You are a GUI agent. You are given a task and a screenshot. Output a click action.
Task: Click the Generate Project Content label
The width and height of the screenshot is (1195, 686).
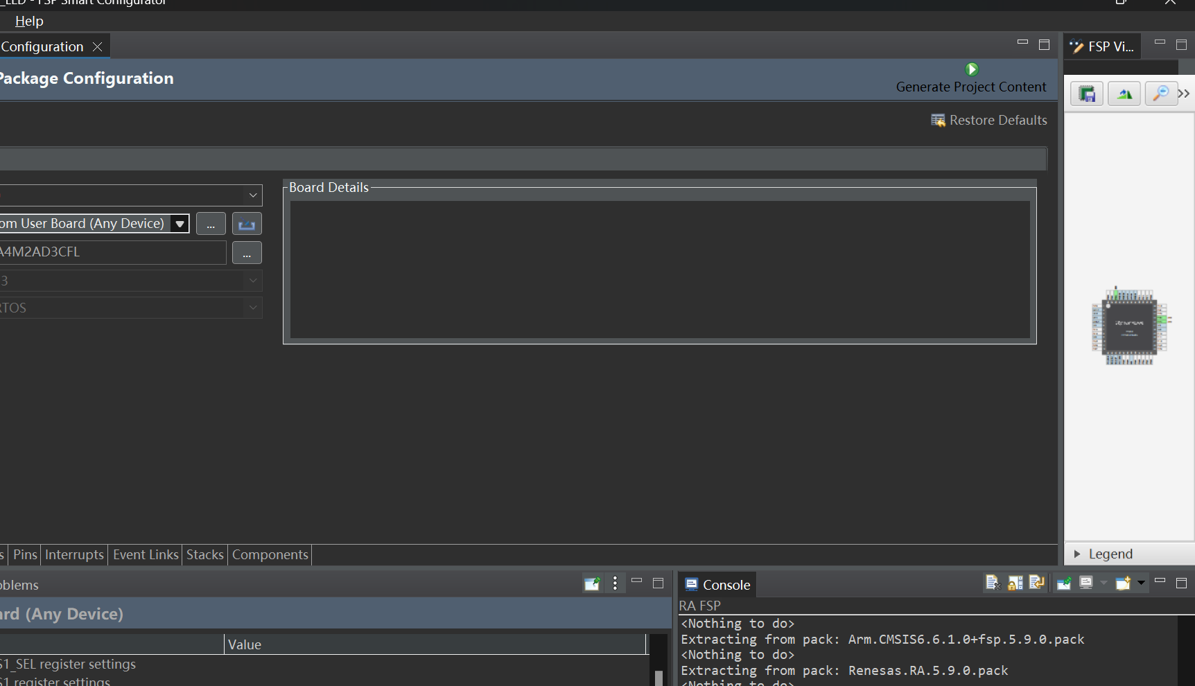click(x=971, y=87)
